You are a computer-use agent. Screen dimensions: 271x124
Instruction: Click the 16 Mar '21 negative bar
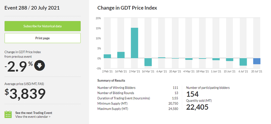click(148, 62)
